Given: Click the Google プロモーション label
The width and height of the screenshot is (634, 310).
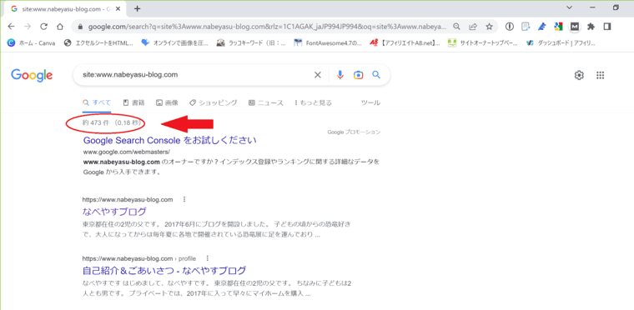Looking at the screenshot, I should 354,132.
